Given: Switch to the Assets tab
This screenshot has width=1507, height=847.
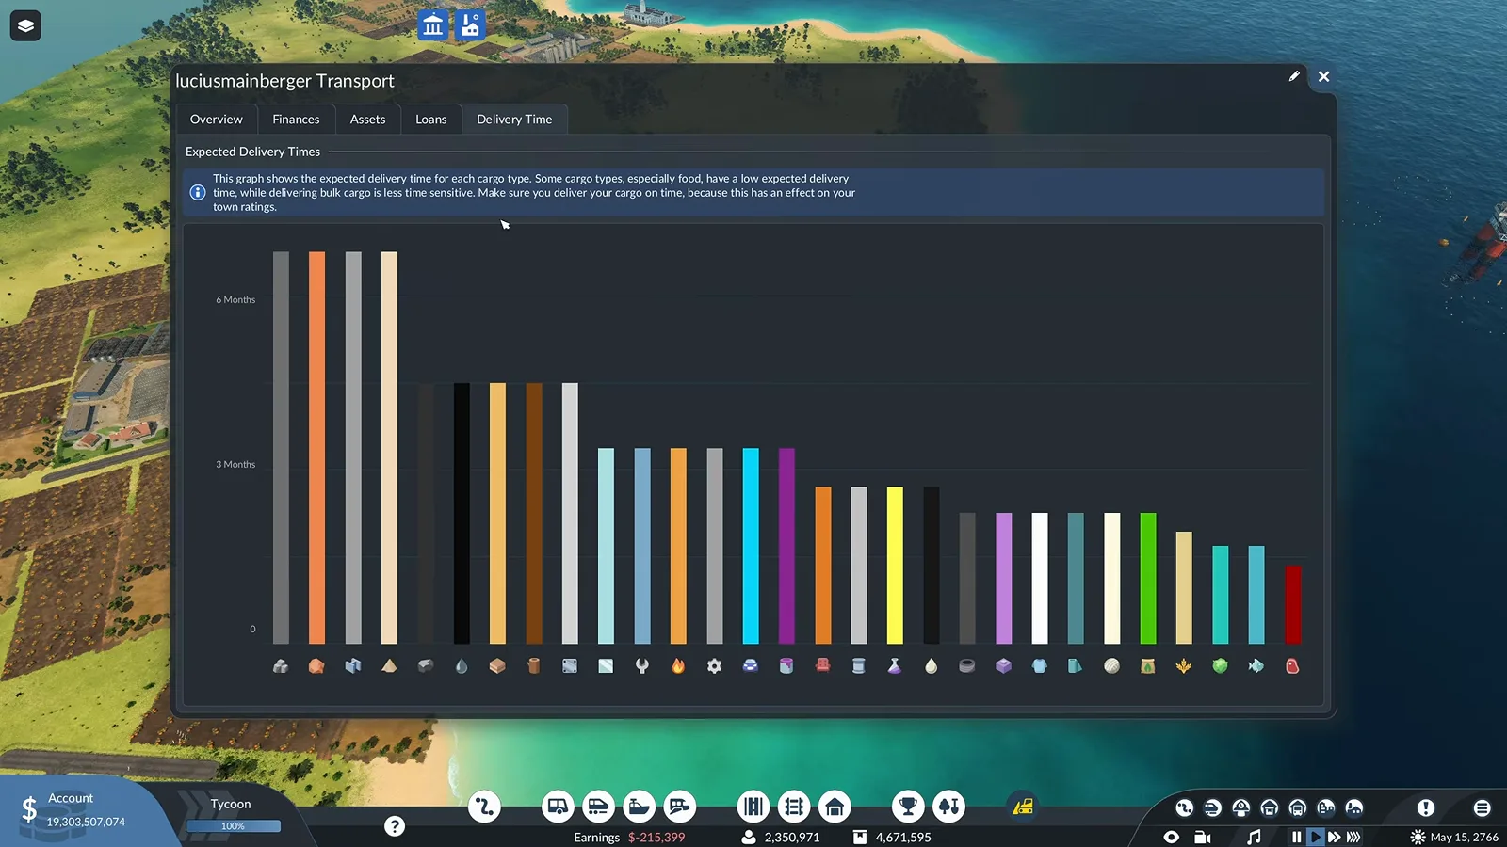Looking at the screenshot, I should point(367,120).
